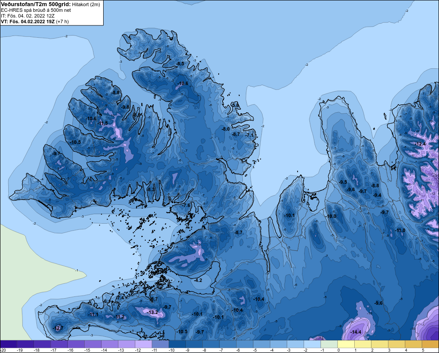Click the -13.2 temperature label
This screenshot has width=439, height=353.
coord(153,312)
